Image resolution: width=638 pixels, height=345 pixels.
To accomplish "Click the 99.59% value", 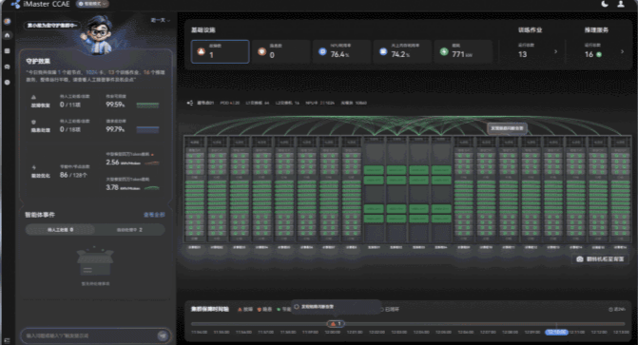I will tap(115, 105).
